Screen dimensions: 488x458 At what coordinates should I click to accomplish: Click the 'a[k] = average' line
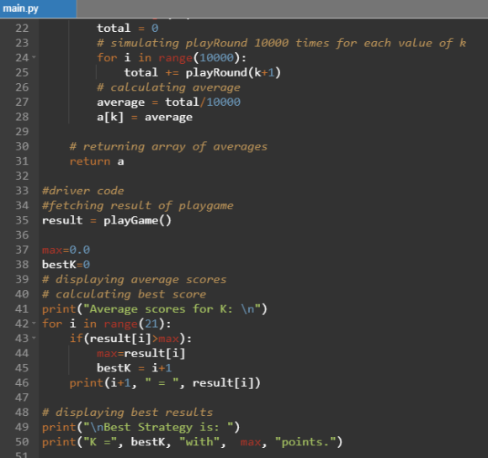145,117
